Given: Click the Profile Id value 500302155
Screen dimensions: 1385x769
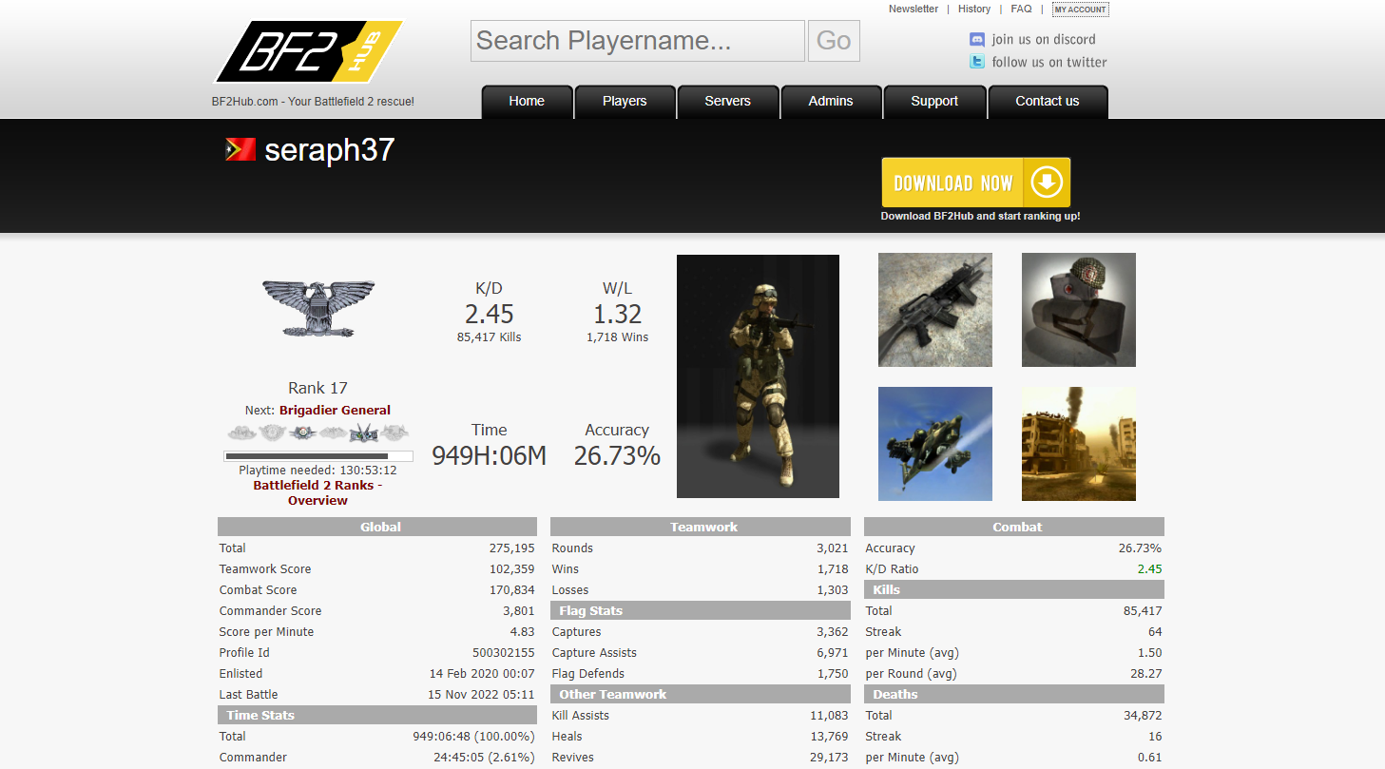Looking at the screenshot, I should click(504, 653).
